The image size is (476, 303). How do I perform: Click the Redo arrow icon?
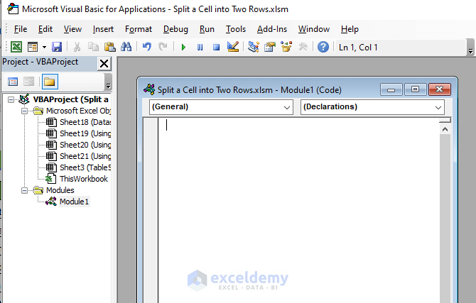point(163,47)
